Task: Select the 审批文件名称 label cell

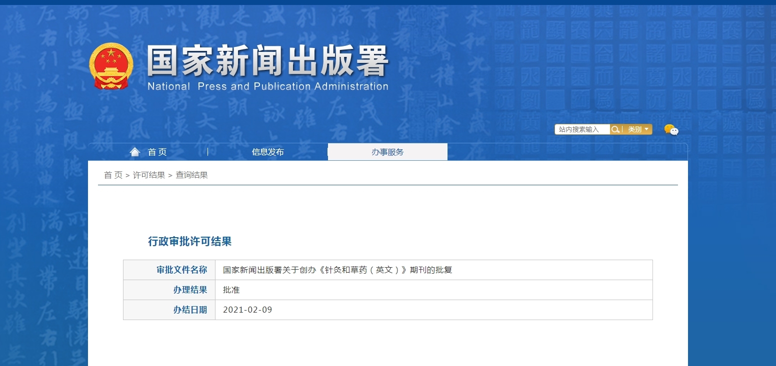Action: [x=181, y=270]
